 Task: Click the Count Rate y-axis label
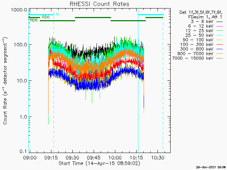tap(5, 81)
